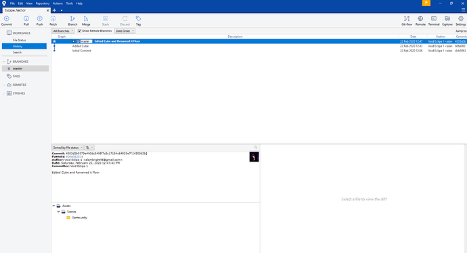
Task: Select 'Edited Cube and Renamed it Floor' commit
Action: 259,41
